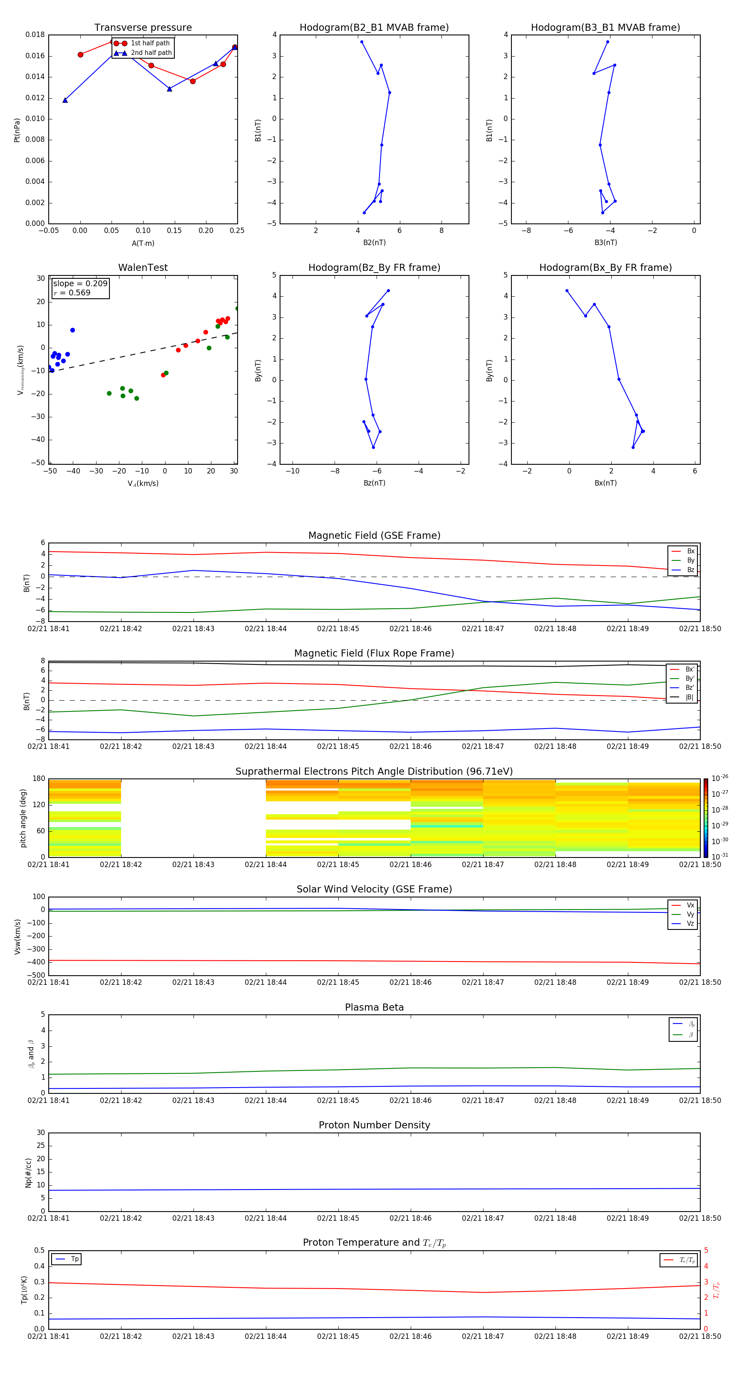Click the "02/21 18:50" tick under Proton Temperature plot
The image size is (749, 1373).
pyautogui.click(x=700, y=1336)
